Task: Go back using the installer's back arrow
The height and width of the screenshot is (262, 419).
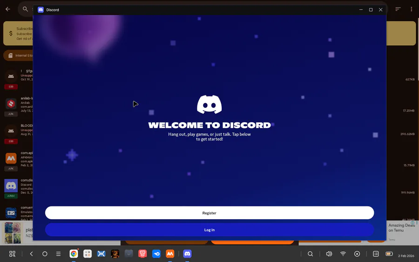Action: pyautogui.click(x=8, y=9)
